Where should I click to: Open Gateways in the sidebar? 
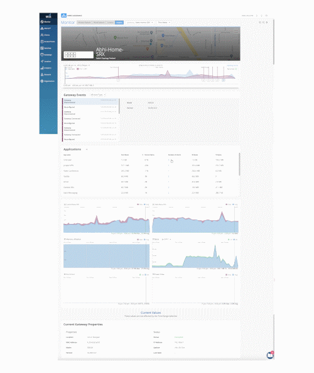[48, 55]
